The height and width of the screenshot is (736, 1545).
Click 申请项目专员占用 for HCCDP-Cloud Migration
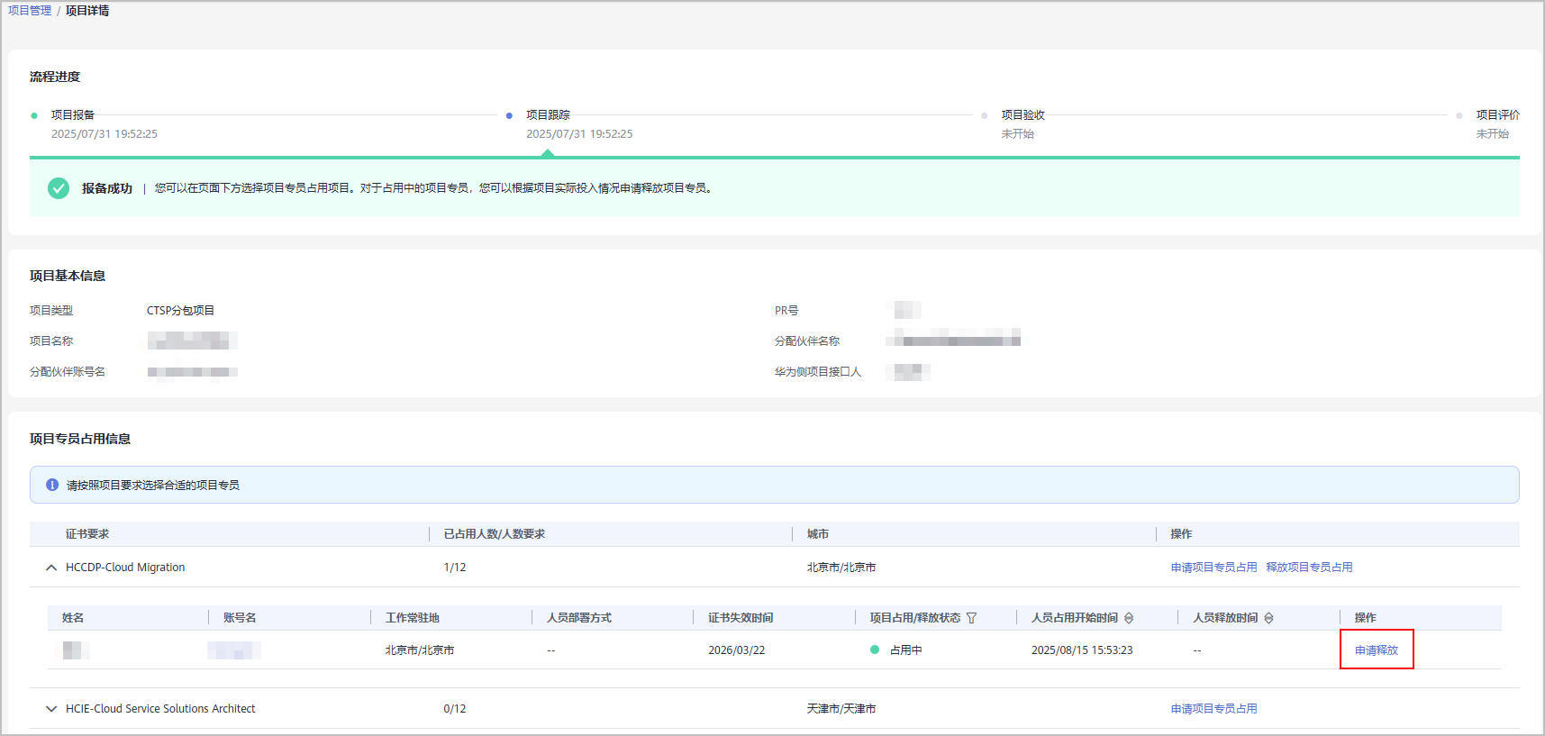pos(1213,568)
